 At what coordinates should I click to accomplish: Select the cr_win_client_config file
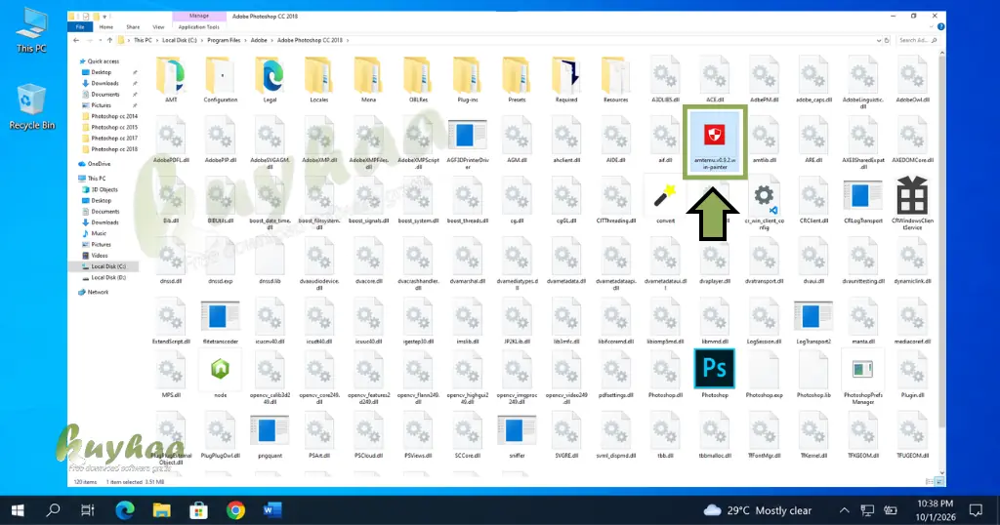(764, 205)
